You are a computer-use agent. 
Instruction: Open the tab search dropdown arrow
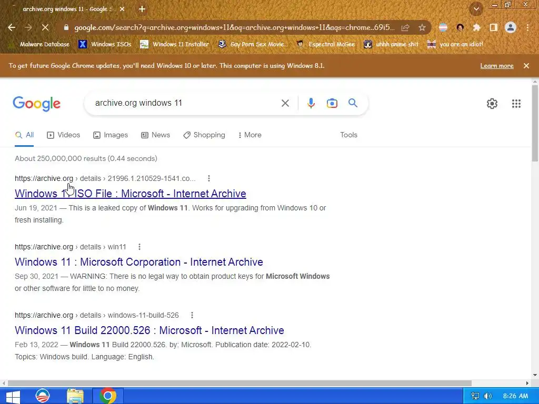[476, 9]
